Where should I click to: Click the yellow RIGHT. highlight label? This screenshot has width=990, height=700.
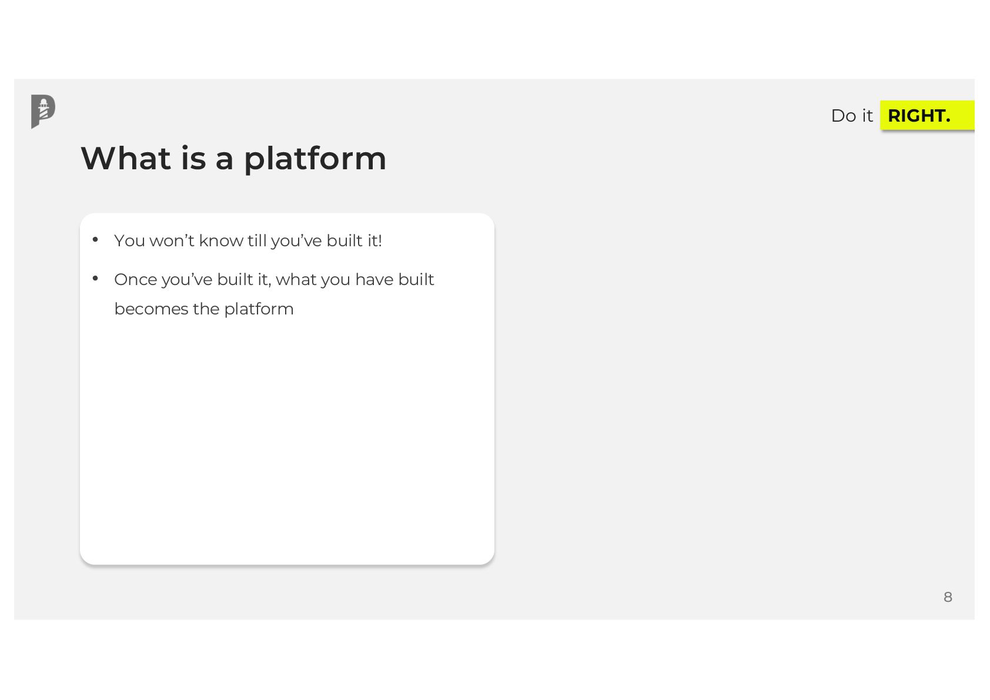(926, 116)
